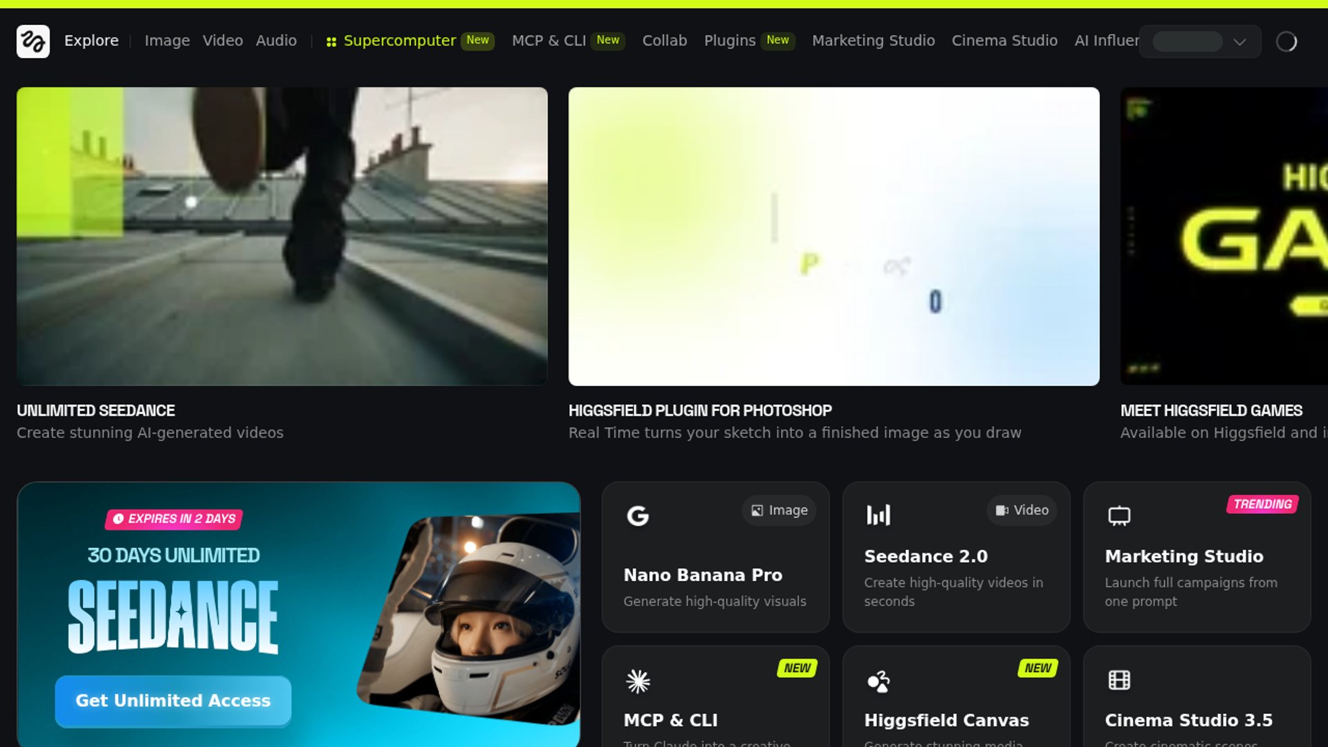Screen dimensions: 1328x747
Task: Open the Marketing Studio card title
Action: (x=1184, y=557)
